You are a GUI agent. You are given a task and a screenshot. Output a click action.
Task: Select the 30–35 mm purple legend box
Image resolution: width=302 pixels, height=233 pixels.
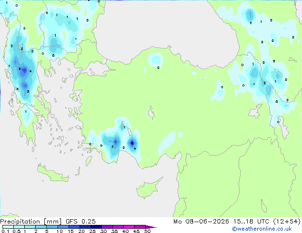tap(107, 227)
